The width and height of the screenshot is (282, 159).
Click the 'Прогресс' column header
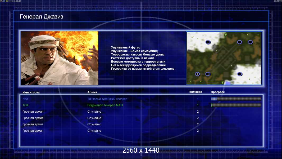(x=218, y=92)
